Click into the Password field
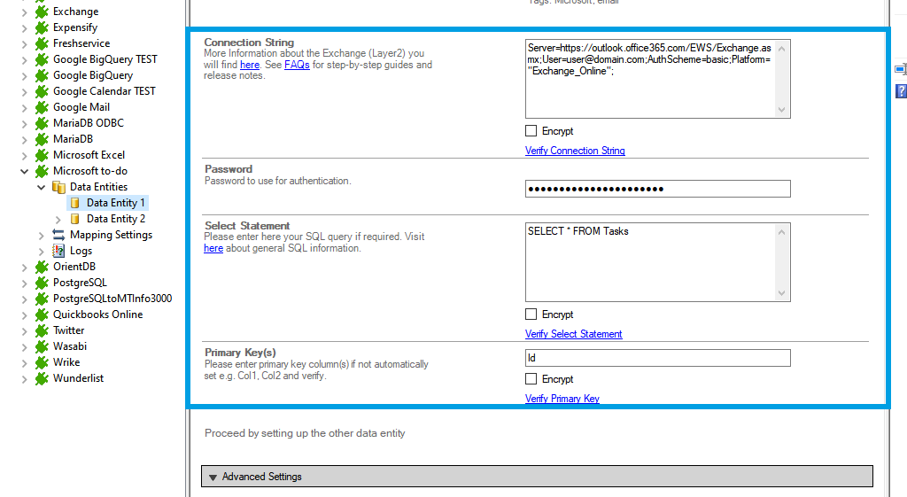Image resolution: width=907 pixels, height=497 pixels. click(658, 189)
